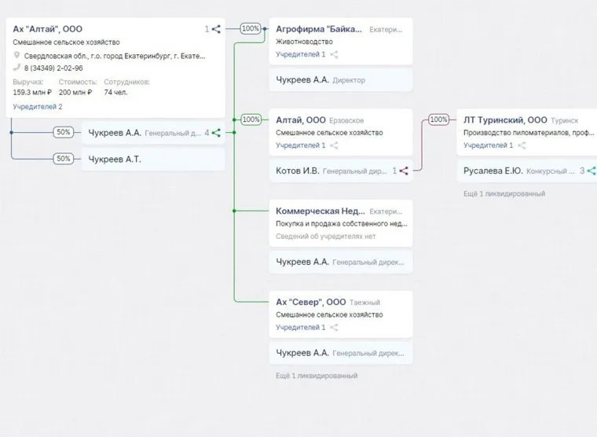Click share icon on Ах "Алтай" card

[x=216, y=29]
